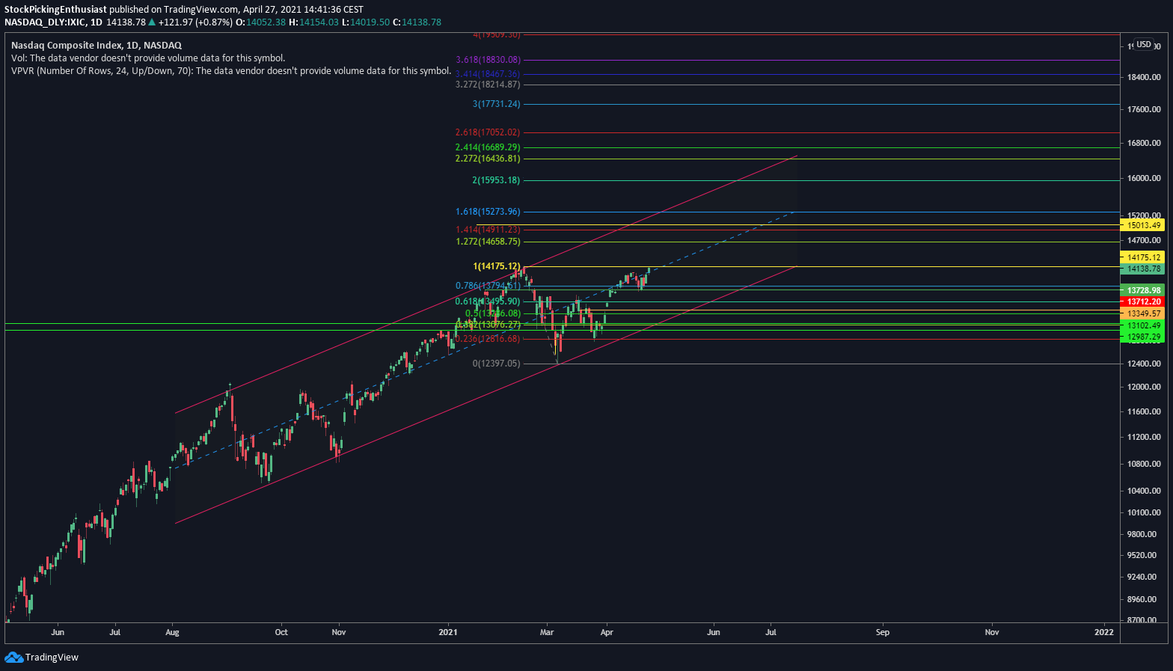
Task: Click the 2021 label on time axis
Action: tap(448, 632)
